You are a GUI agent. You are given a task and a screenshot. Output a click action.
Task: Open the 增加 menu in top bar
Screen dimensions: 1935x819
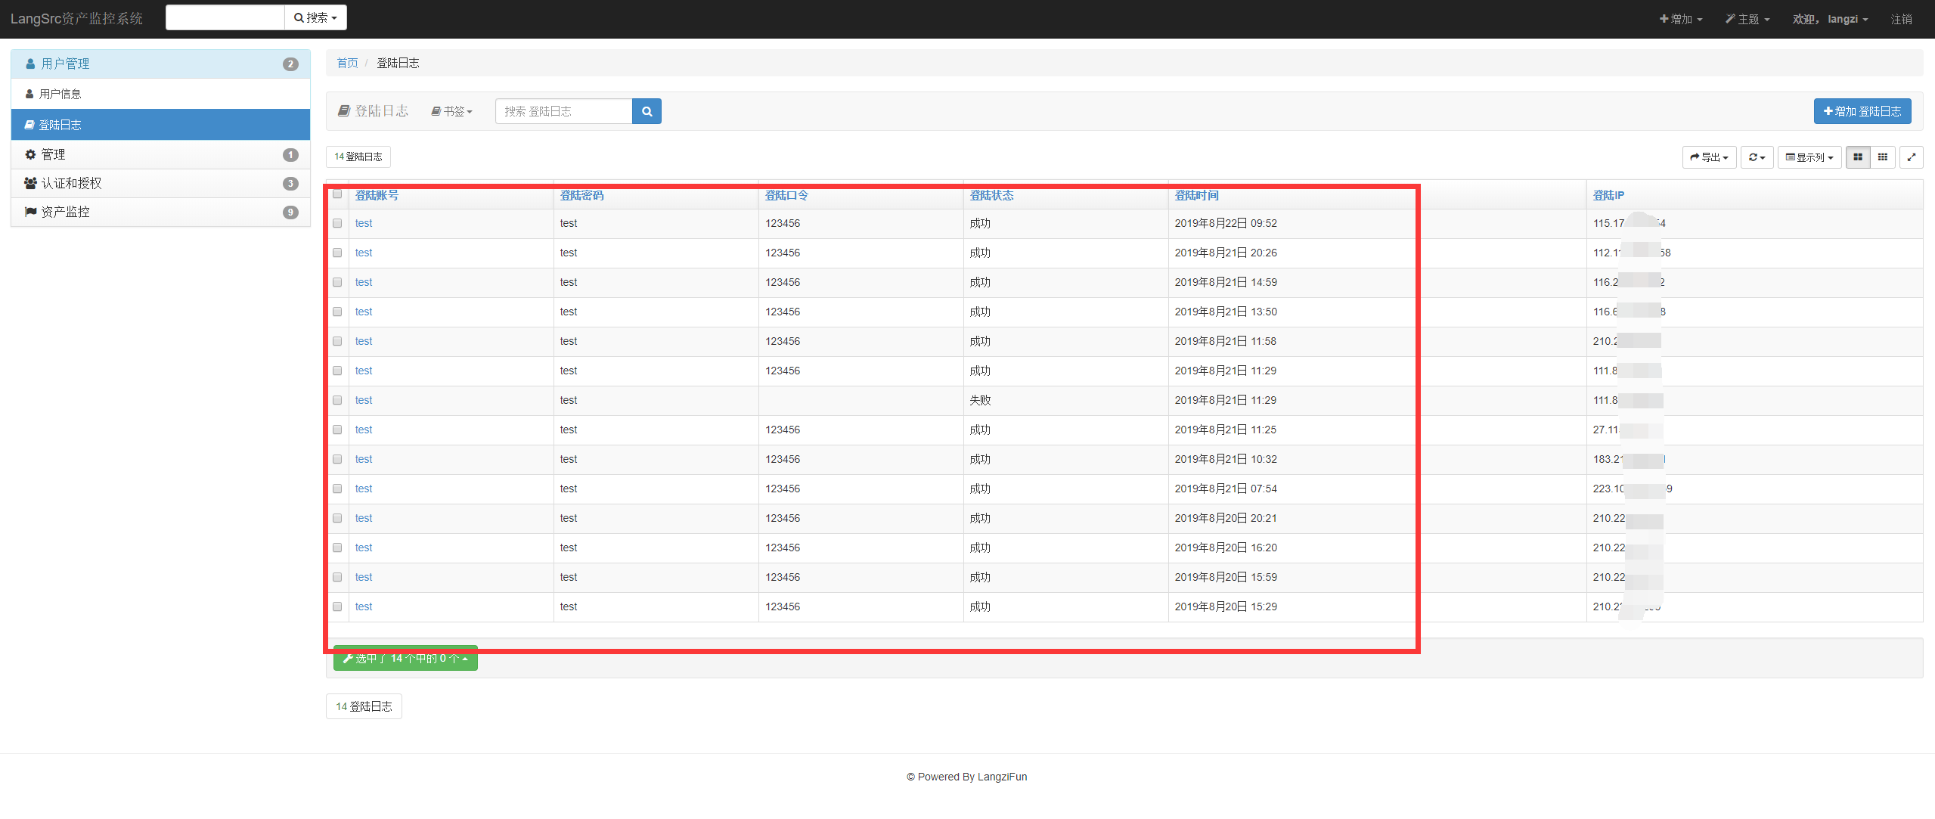(x=1680, y=19)
